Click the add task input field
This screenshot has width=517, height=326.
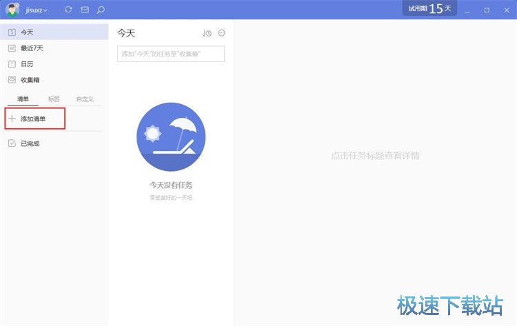171,54
